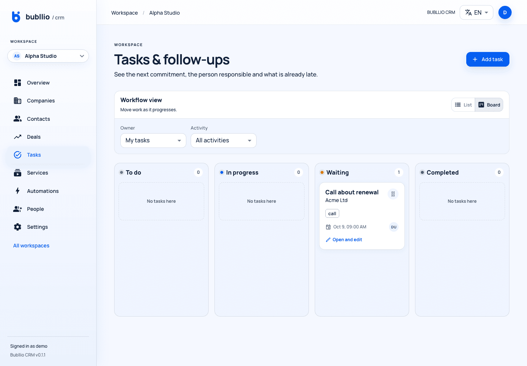Click the Alpha Studio breadcrumb

click(164, 13)
